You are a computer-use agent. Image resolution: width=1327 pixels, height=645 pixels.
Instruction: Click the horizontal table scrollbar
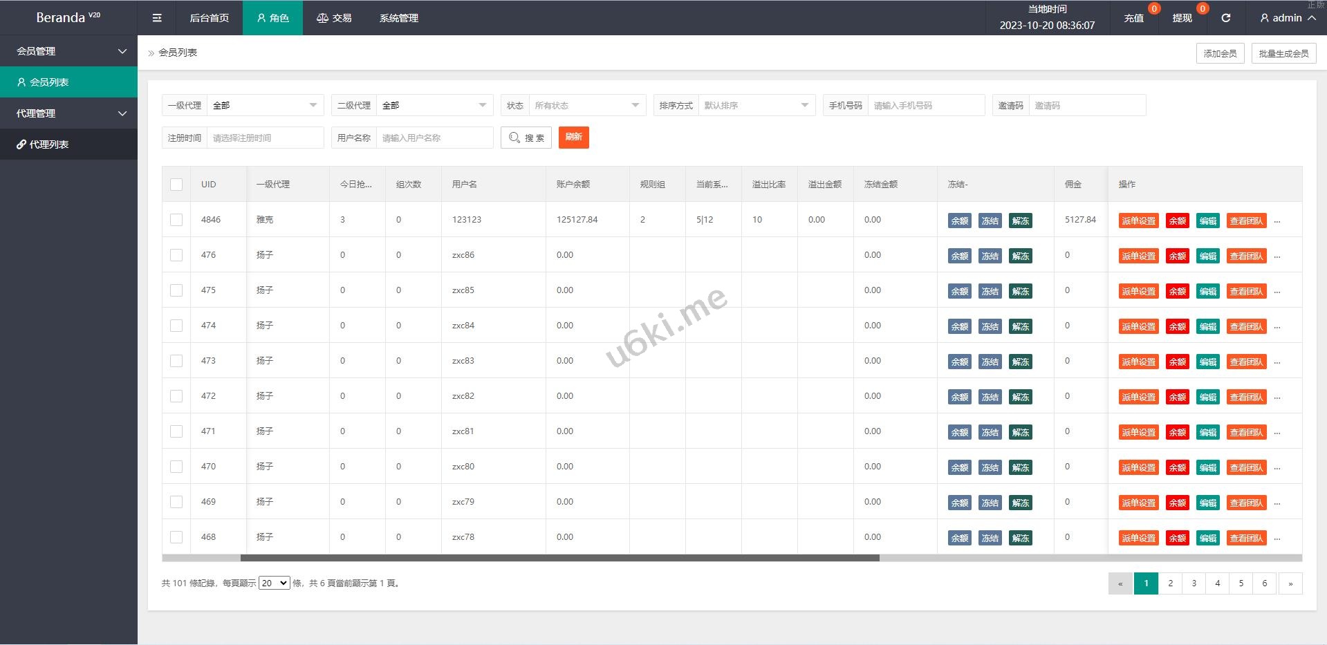tap(559, 558)
